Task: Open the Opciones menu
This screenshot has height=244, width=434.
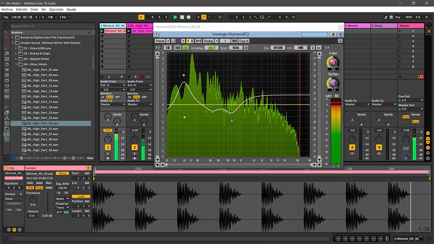Action: (x=56, y=9)
